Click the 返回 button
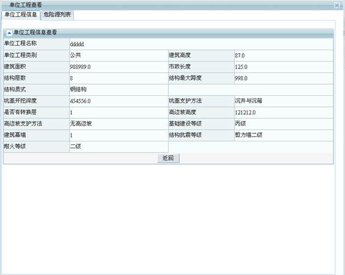 (168, 158)
